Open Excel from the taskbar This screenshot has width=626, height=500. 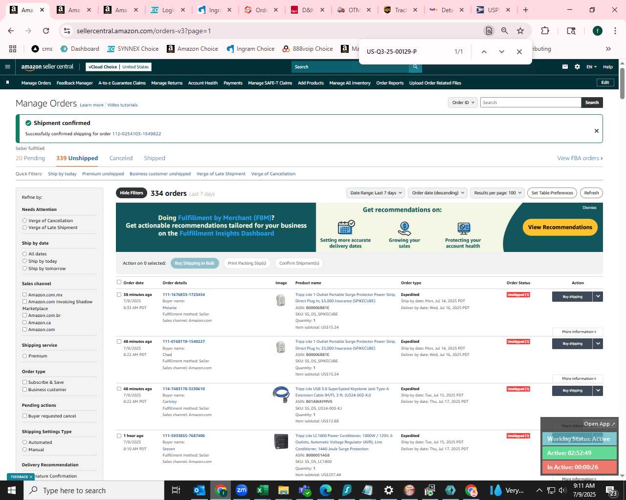point(263,490)
